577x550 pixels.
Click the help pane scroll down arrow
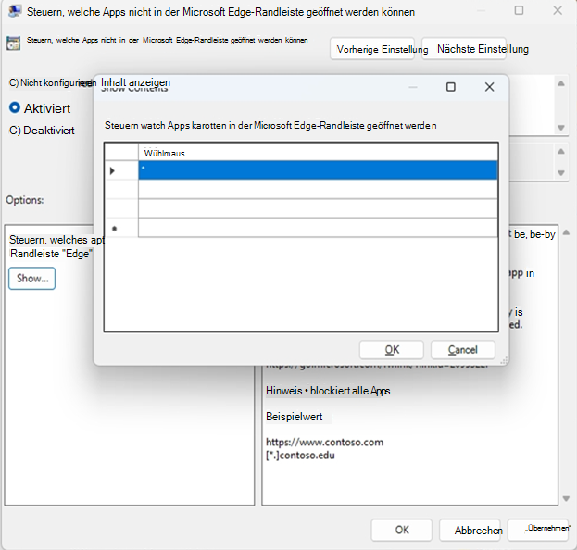click(566, 499)
